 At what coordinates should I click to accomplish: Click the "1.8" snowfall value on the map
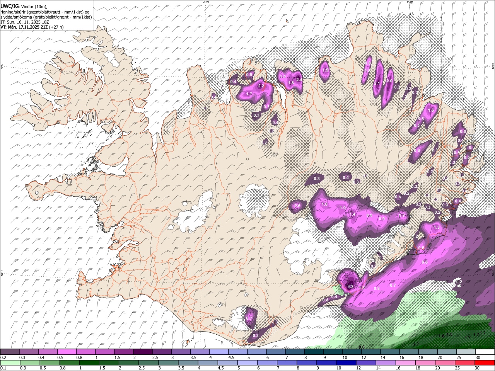pos(291,83)
